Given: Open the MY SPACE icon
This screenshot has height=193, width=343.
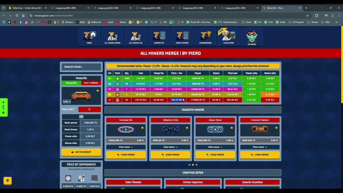Looking at the screenshot, I should pyautogui.click(x=252, y=37).
